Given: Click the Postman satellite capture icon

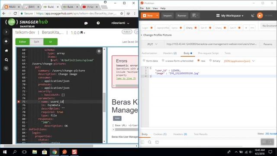Looking at the screenshot, I should (253, 16).
